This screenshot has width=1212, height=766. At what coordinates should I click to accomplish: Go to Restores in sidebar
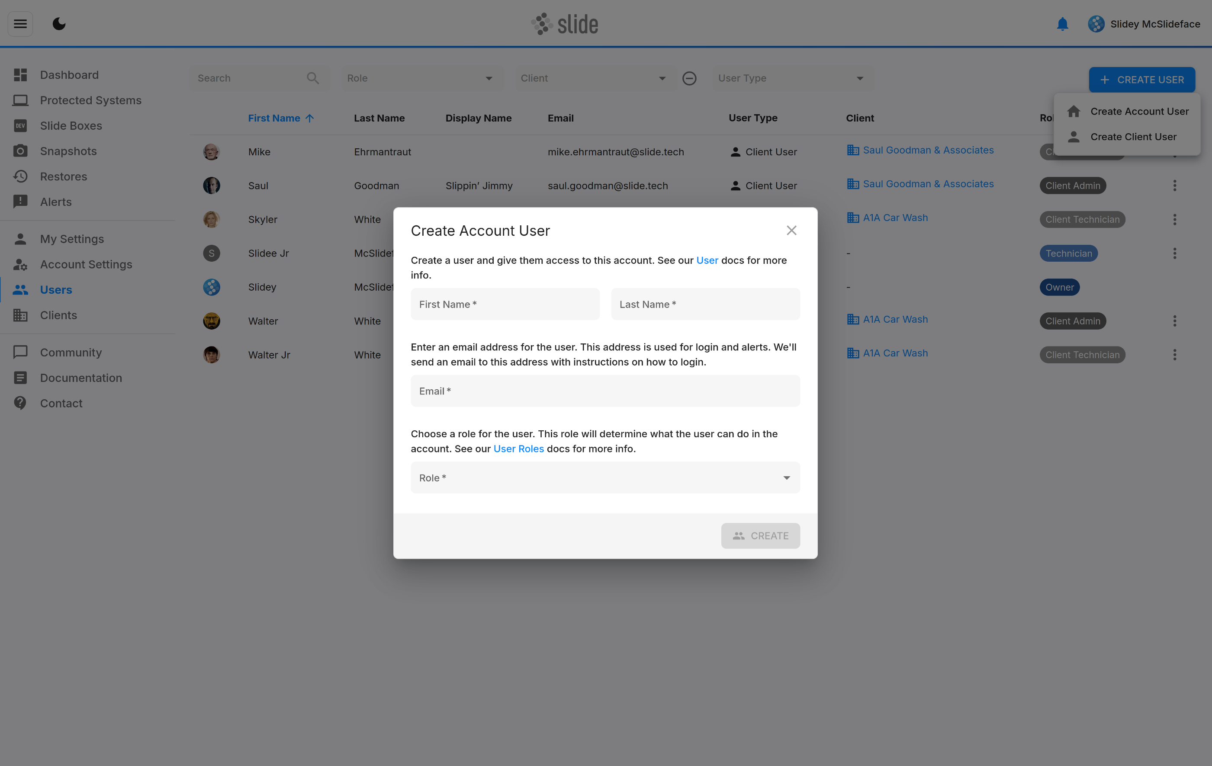pos(64,176)
